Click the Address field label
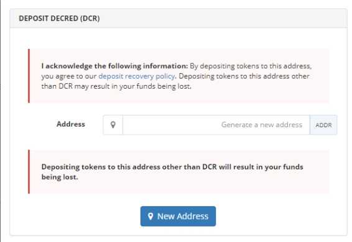The height and width of the screenshot is (242, 352). click(x=71, y=124)
